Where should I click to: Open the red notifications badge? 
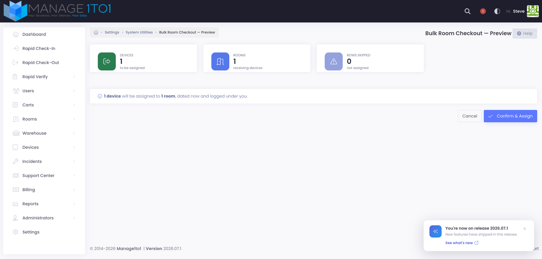point(483,11)
